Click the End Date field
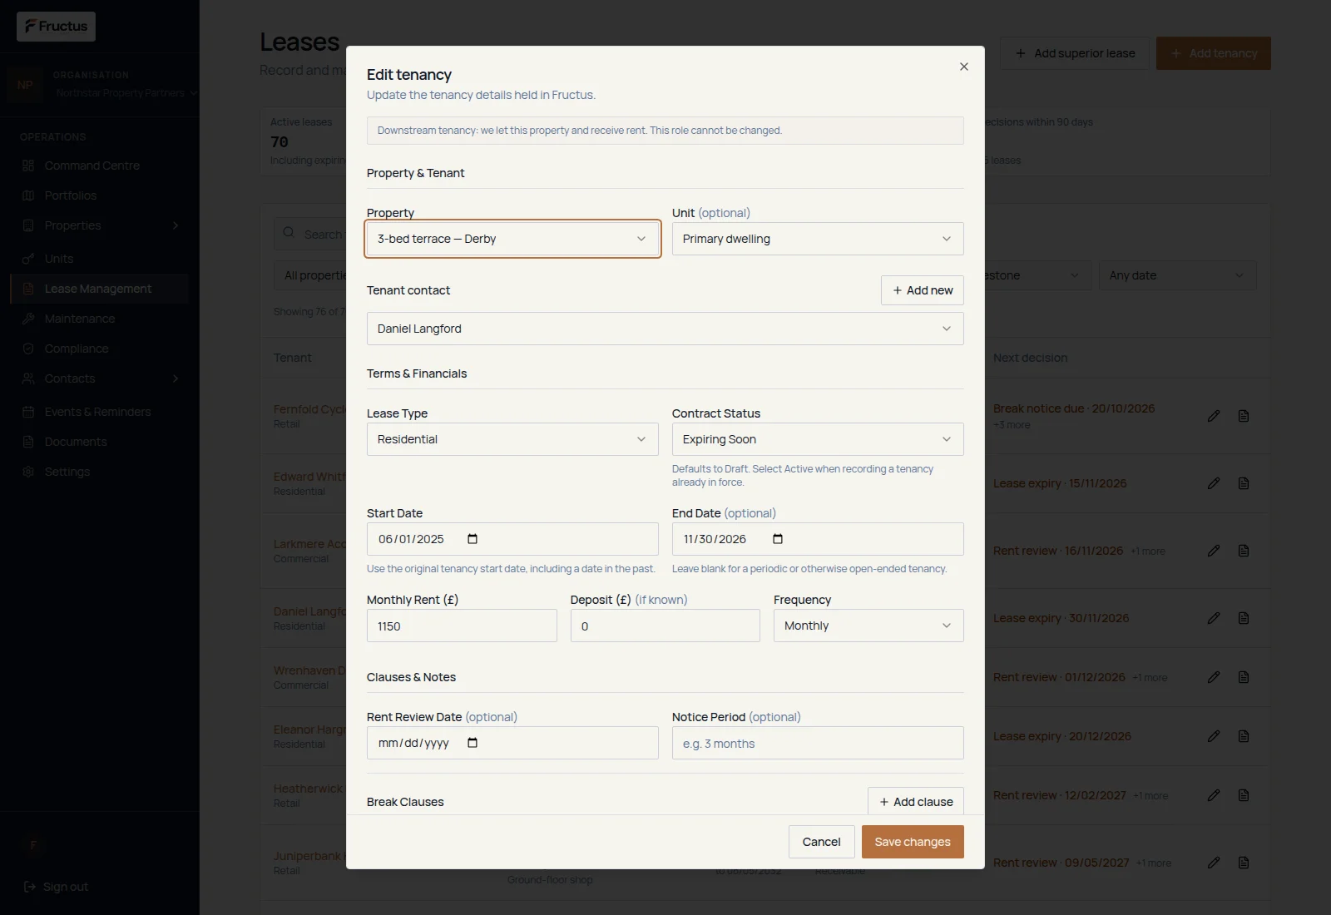This screenshot has height=915, width=1331. click(x=818, y=539)
